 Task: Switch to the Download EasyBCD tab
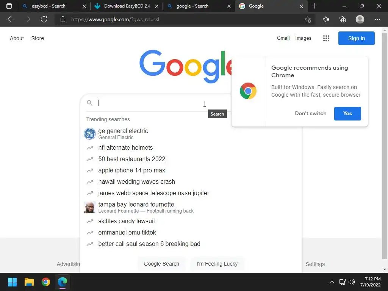(127, 6)
